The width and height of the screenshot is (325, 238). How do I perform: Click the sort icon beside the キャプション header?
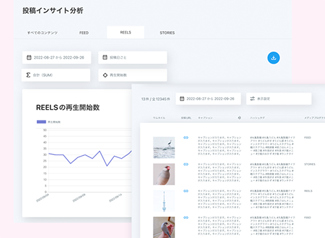tap(239, 118)
